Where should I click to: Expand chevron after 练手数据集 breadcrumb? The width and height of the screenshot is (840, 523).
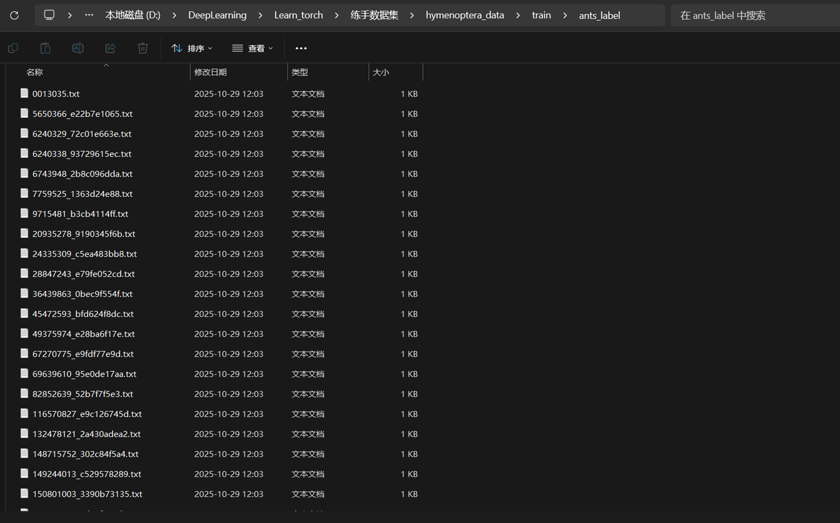(412, 15)
